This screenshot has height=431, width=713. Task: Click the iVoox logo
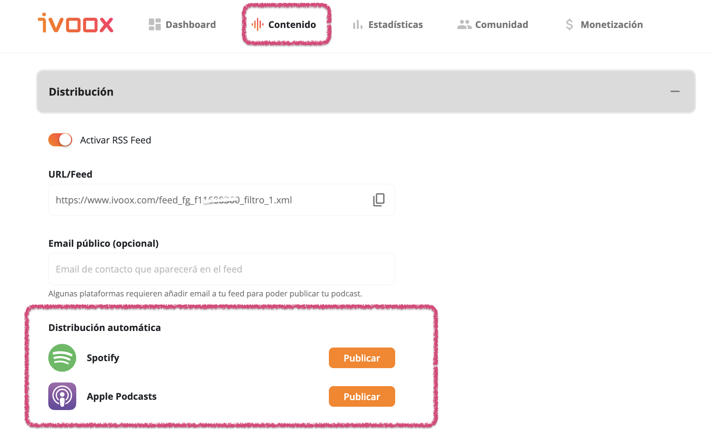[75, 23]
